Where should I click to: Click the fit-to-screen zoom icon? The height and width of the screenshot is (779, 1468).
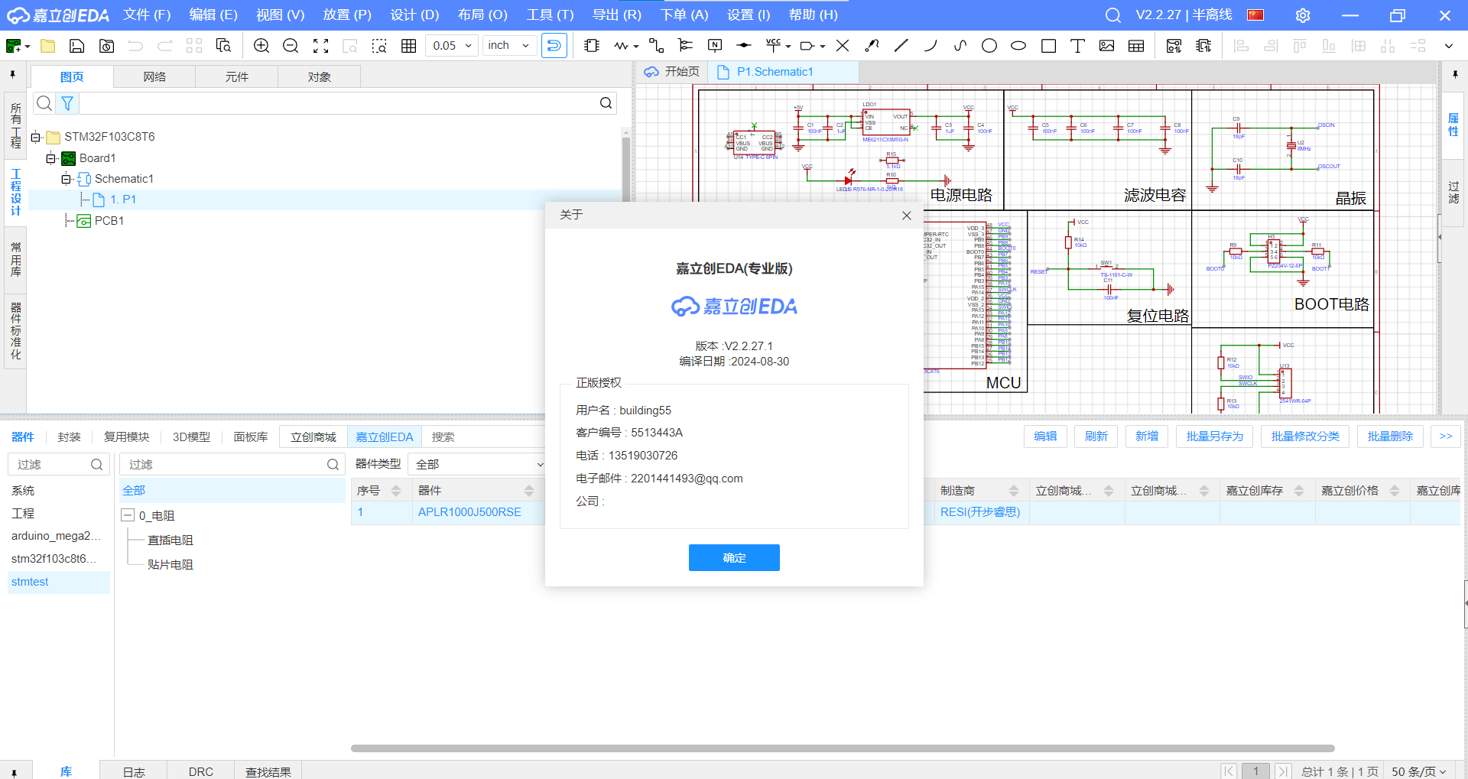tap(321, 46)
